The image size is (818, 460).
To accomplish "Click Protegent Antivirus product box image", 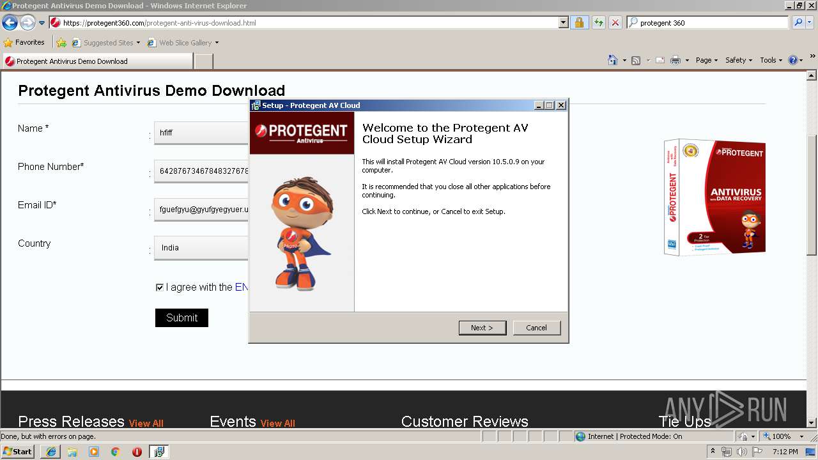I will [x=714, y=197].
